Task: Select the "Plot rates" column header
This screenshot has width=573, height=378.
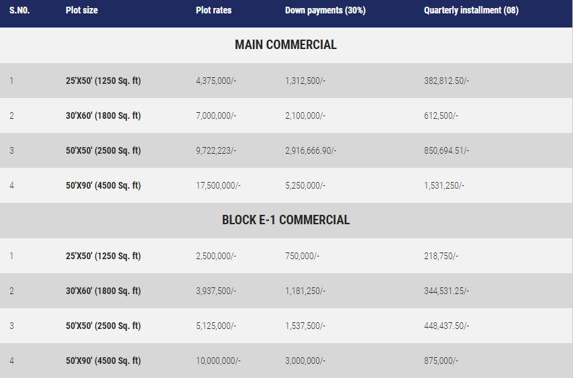Action: pos(213,11)
